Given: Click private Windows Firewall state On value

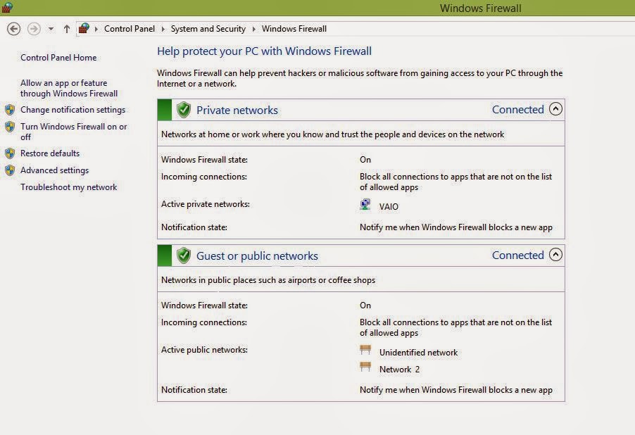Looking at the screenshot, I should click(x=365, y=160).
